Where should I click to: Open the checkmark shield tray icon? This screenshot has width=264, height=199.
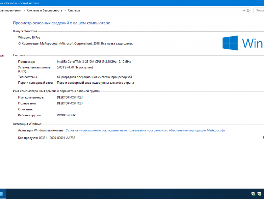260,194
